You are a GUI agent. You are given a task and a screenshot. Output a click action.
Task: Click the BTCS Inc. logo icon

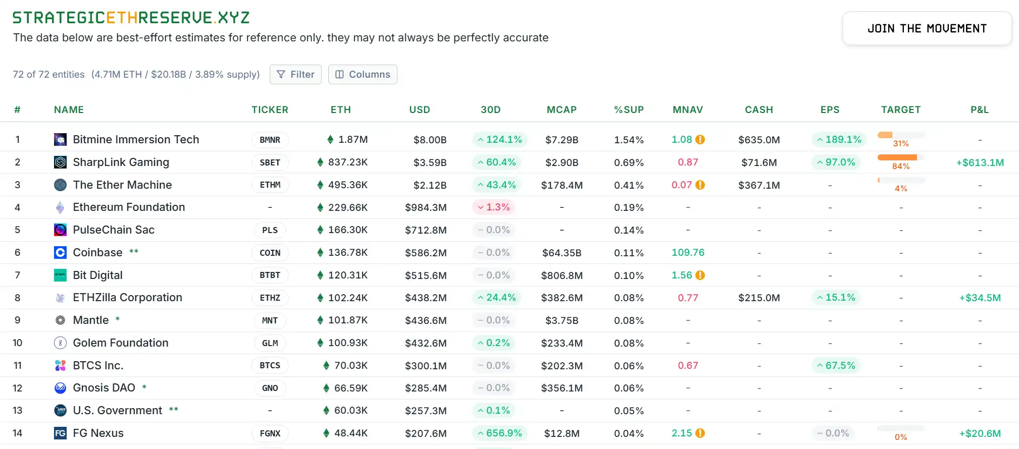60,366
